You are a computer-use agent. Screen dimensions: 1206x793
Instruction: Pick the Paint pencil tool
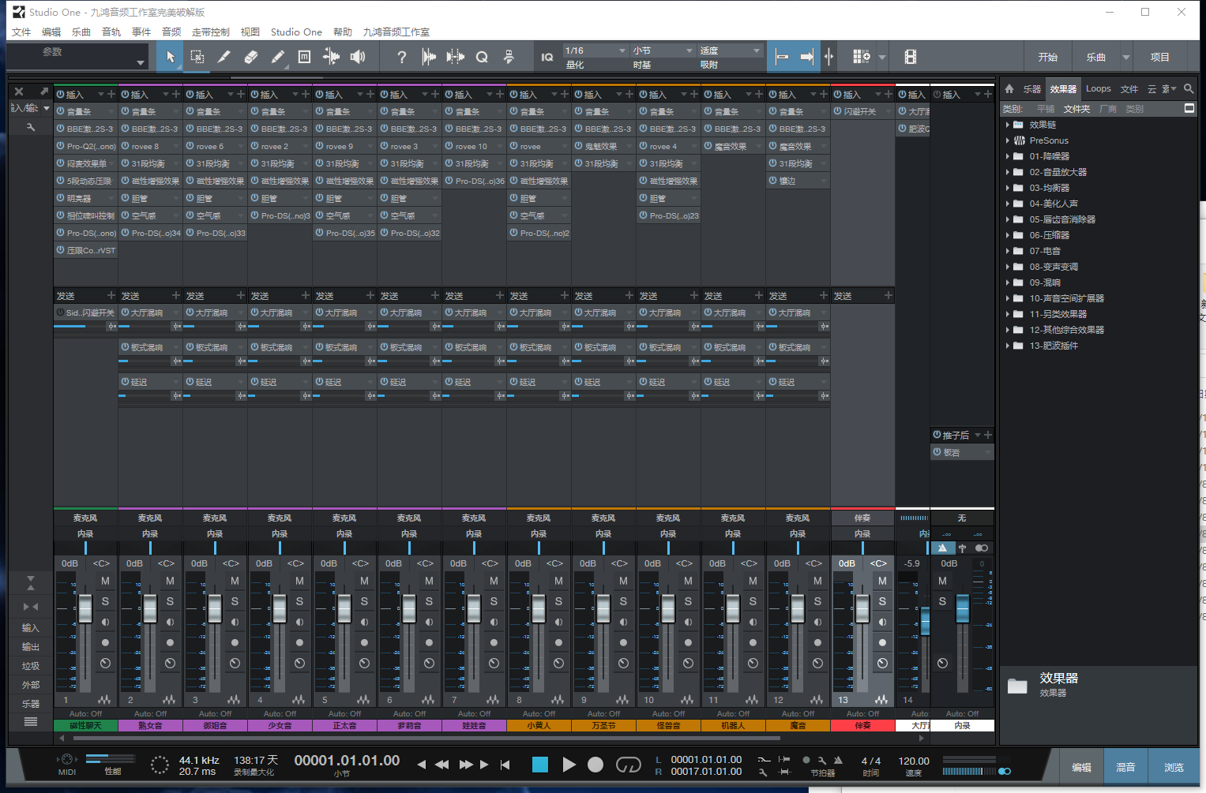pos(278,57)
